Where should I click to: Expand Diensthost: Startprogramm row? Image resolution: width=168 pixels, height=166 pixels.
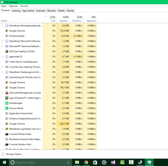2,72
